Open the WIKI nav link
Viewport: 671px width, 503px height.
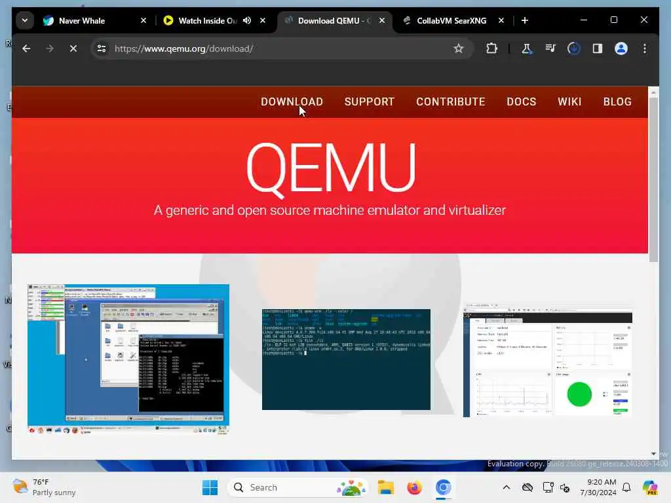pos(569,102)
